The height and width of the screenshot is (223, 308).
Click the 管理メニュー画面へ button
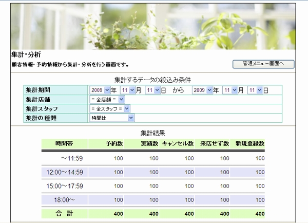(x=263, y=64)
